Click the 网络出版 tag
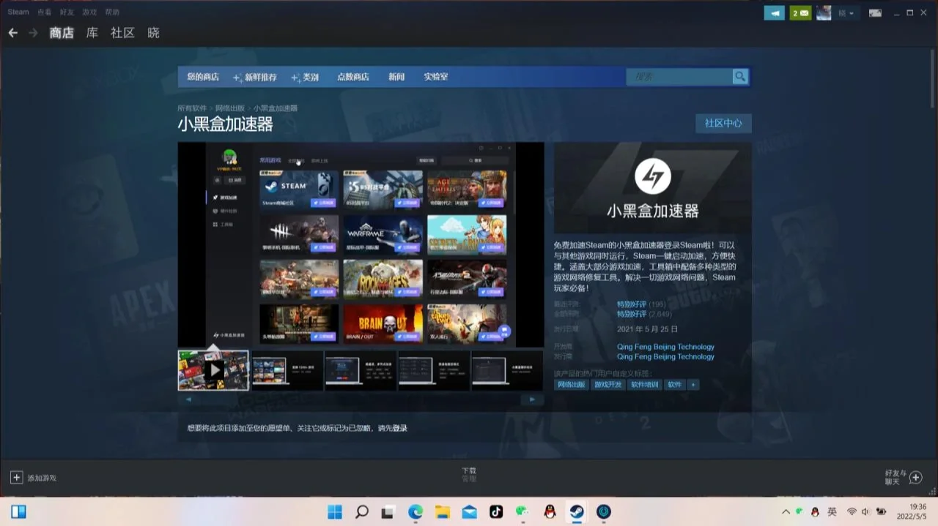The height and width of the screenshot is (526, 938). (572, 385)
